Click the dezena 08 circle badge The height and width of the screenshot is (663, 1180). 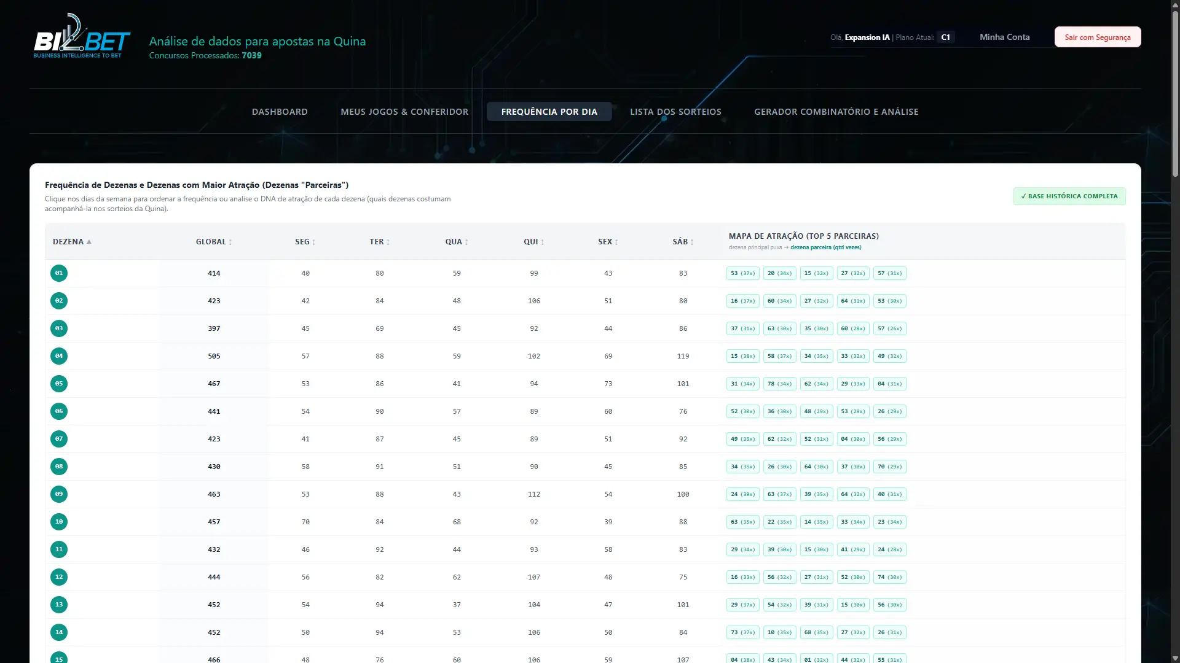point(59,467)
